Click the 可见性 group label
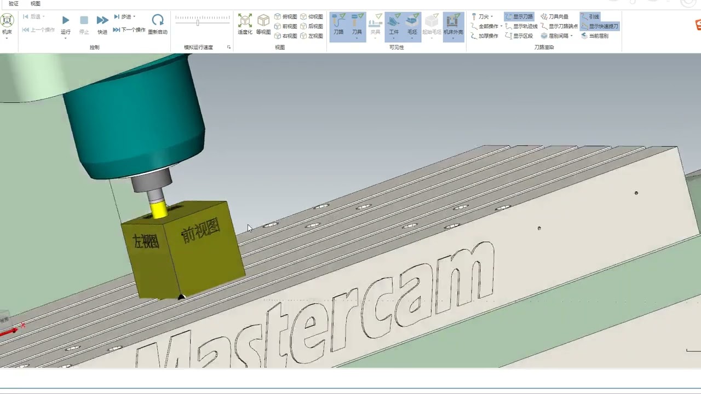Screen dimensions: 701x394 [397, 48]
